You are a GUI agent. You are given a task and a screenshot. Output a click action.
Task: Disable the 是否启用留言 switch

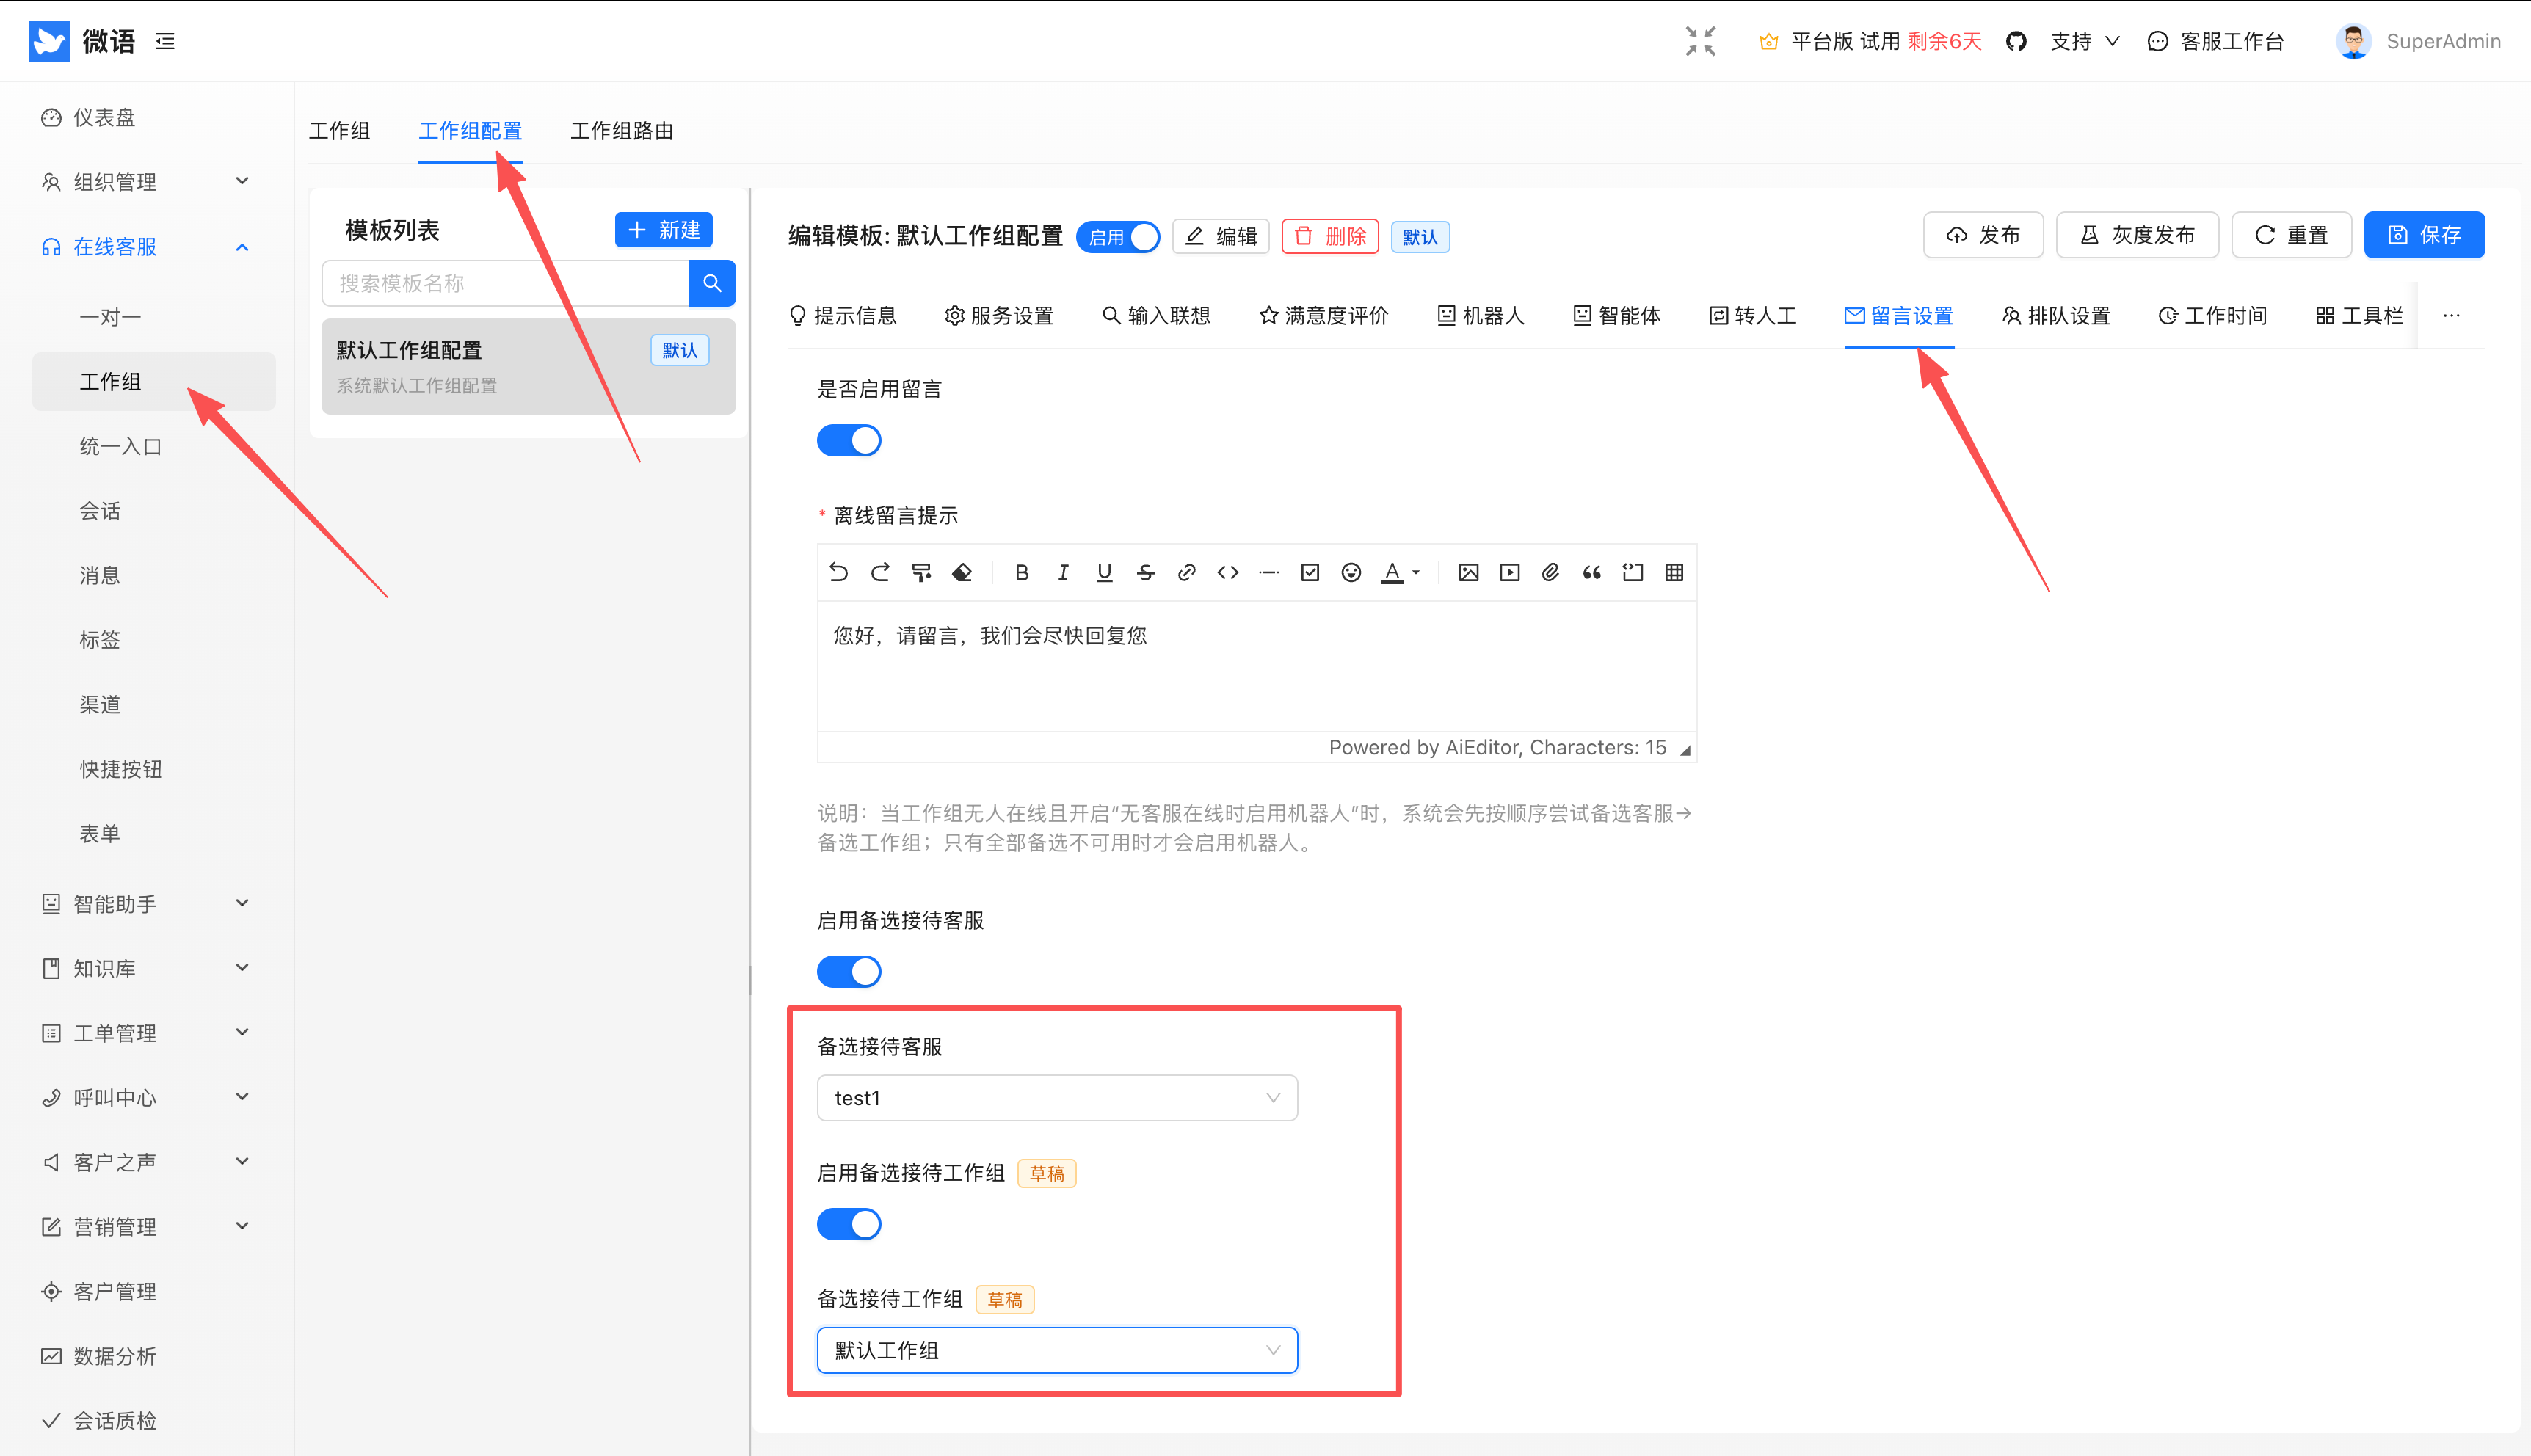click(849, 440)
